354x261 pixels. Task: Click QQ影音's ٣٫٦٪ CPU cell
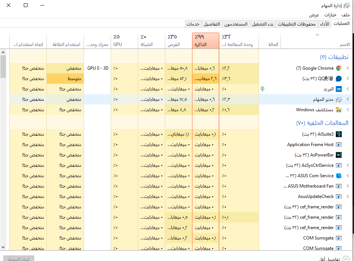point(239,79)
